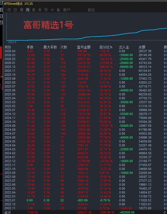Open the 备 tab
The height and width of the screenshot is (214, 167).
(x=58, y=10)
